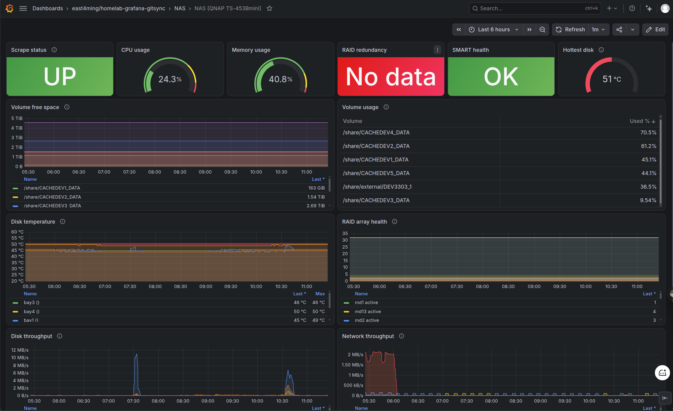Image resolution: width=673 pixels, height=411 pixels.
Task: Open the help question mark icon
Action: tap(632, 8)
